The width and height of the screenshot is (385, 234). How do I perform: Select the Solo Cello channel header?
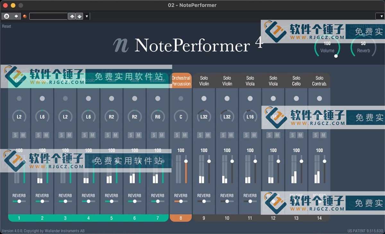tap(296, 81)
